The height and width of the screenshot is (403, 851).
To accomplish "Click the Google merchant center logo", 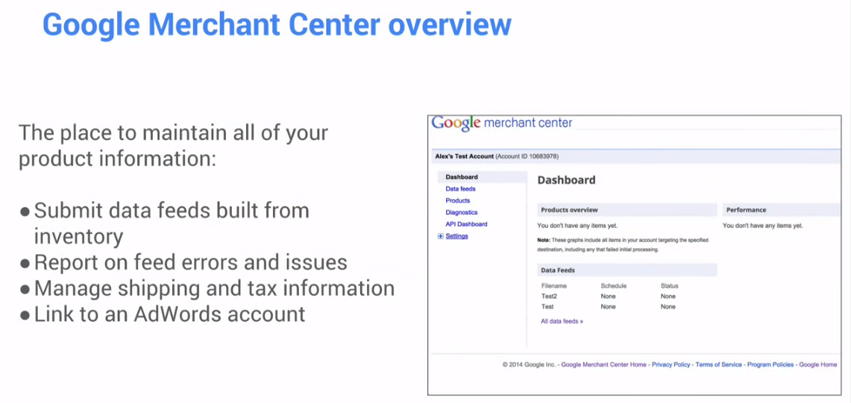I will [501, 124].
